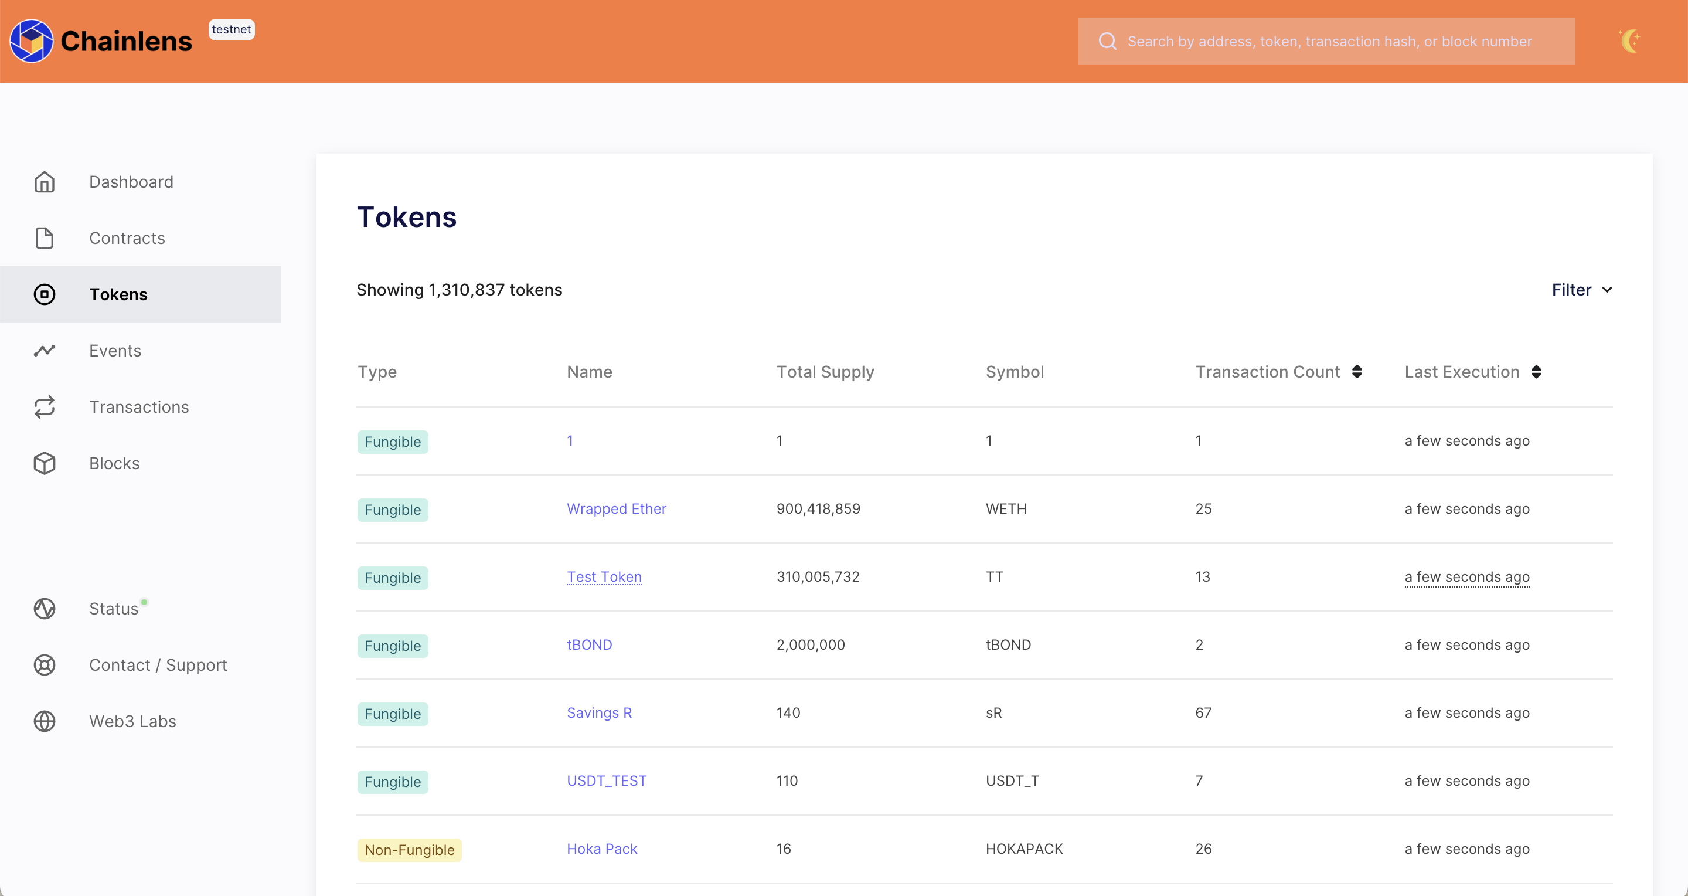Open Tokens in sidebar menu
The height and width of the screenshot is (896, 1688).
coord(118,294)
